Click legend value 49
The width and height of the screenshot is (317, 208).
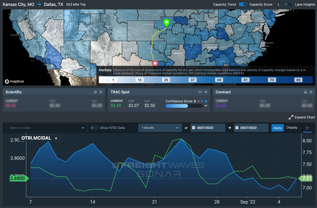(219, 80)
